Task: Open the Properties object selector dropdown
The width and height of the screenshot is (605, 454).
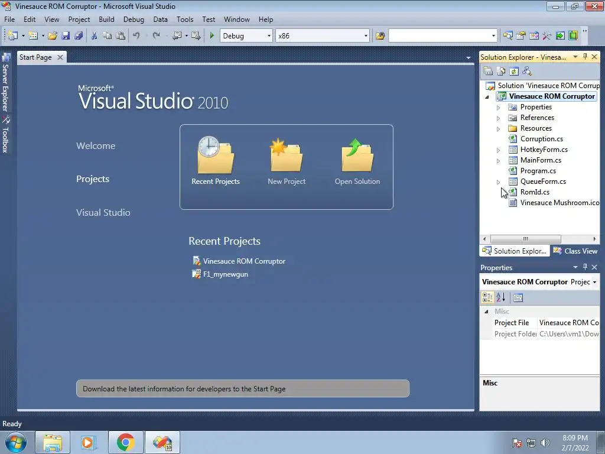Action: pyautogui.click(x=594, y=282)
